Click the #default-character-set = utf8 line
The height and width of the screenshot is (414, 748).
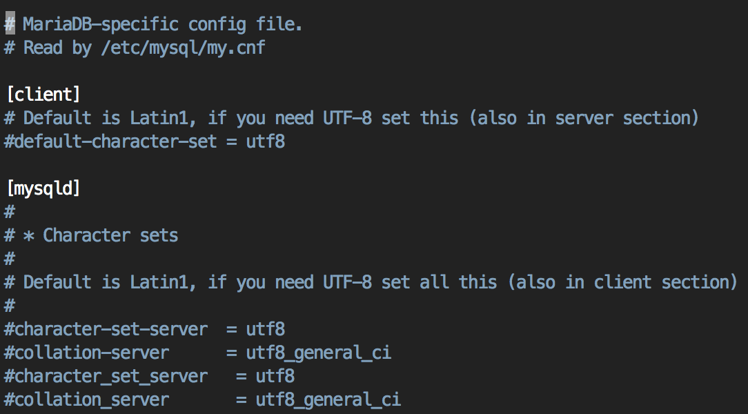point(145,141)
